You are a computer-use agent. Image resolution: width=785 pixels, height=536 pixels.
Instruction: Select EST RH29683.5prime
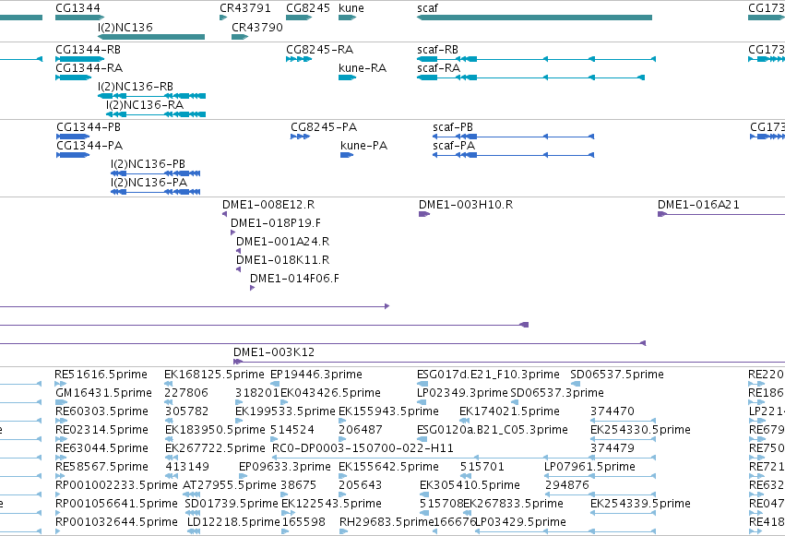343,531
